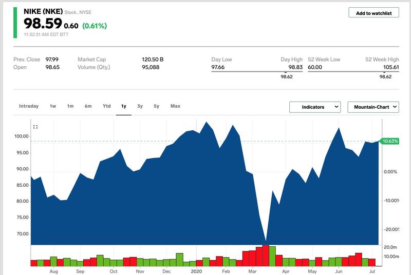This screenshot has height=275, width=411.
Task: Click the Day Low value 97.66
Action: [x=218, y=67]
